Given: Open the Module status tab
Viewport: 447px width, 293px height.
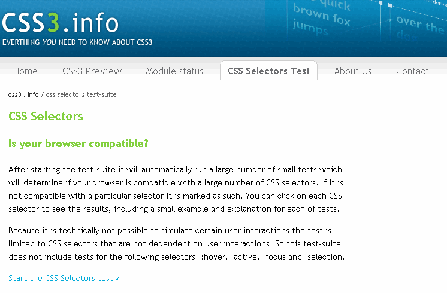Looking at the screenshot, I should click(174, 71).
